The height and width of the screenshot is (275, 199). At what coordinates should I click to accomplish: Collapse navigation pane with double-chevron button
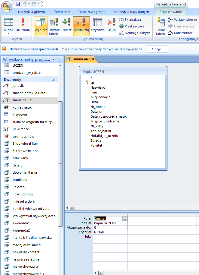coord(60,59)
